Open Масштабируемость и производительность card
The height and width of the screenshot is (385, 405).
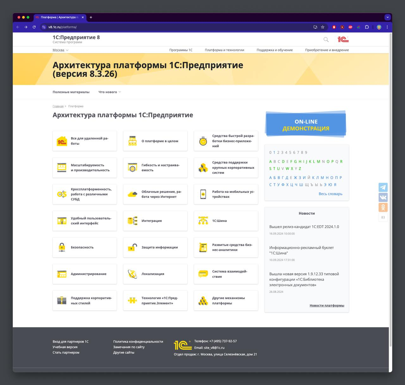85,168
